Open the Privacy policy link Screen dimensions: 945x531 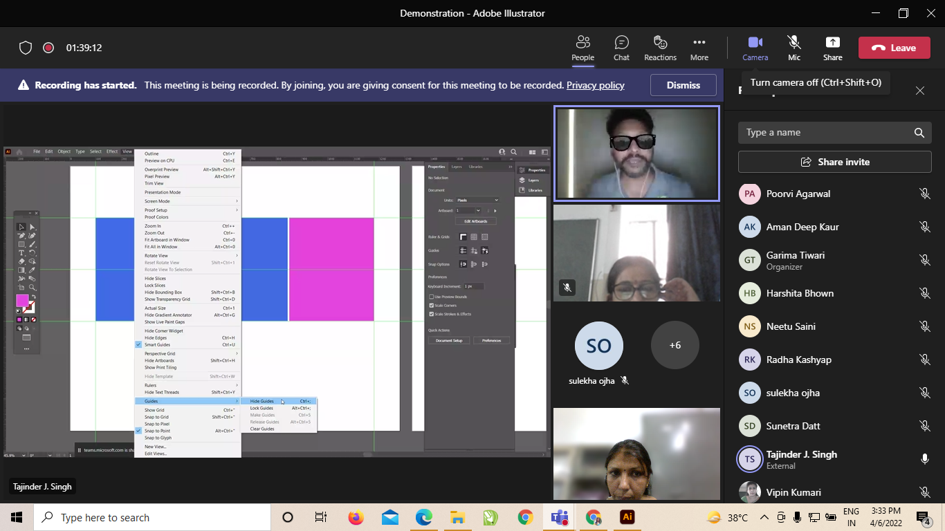[x=595, y=85]
